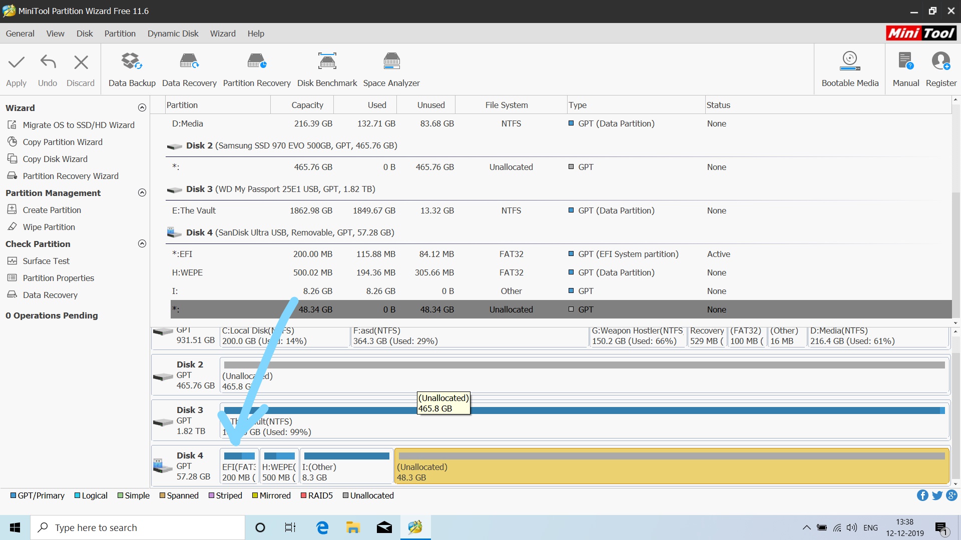
Task: Open MiniTool Facebook page icon
Action: (922, 495)
